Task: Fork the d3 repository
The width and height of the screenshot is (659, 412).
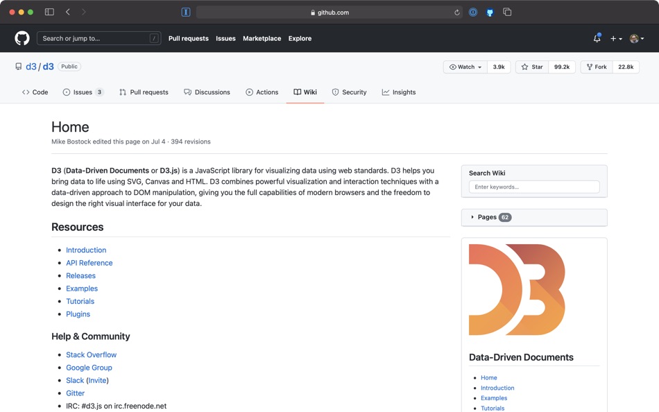Action: pyautogui.click(x=597, y=67)
